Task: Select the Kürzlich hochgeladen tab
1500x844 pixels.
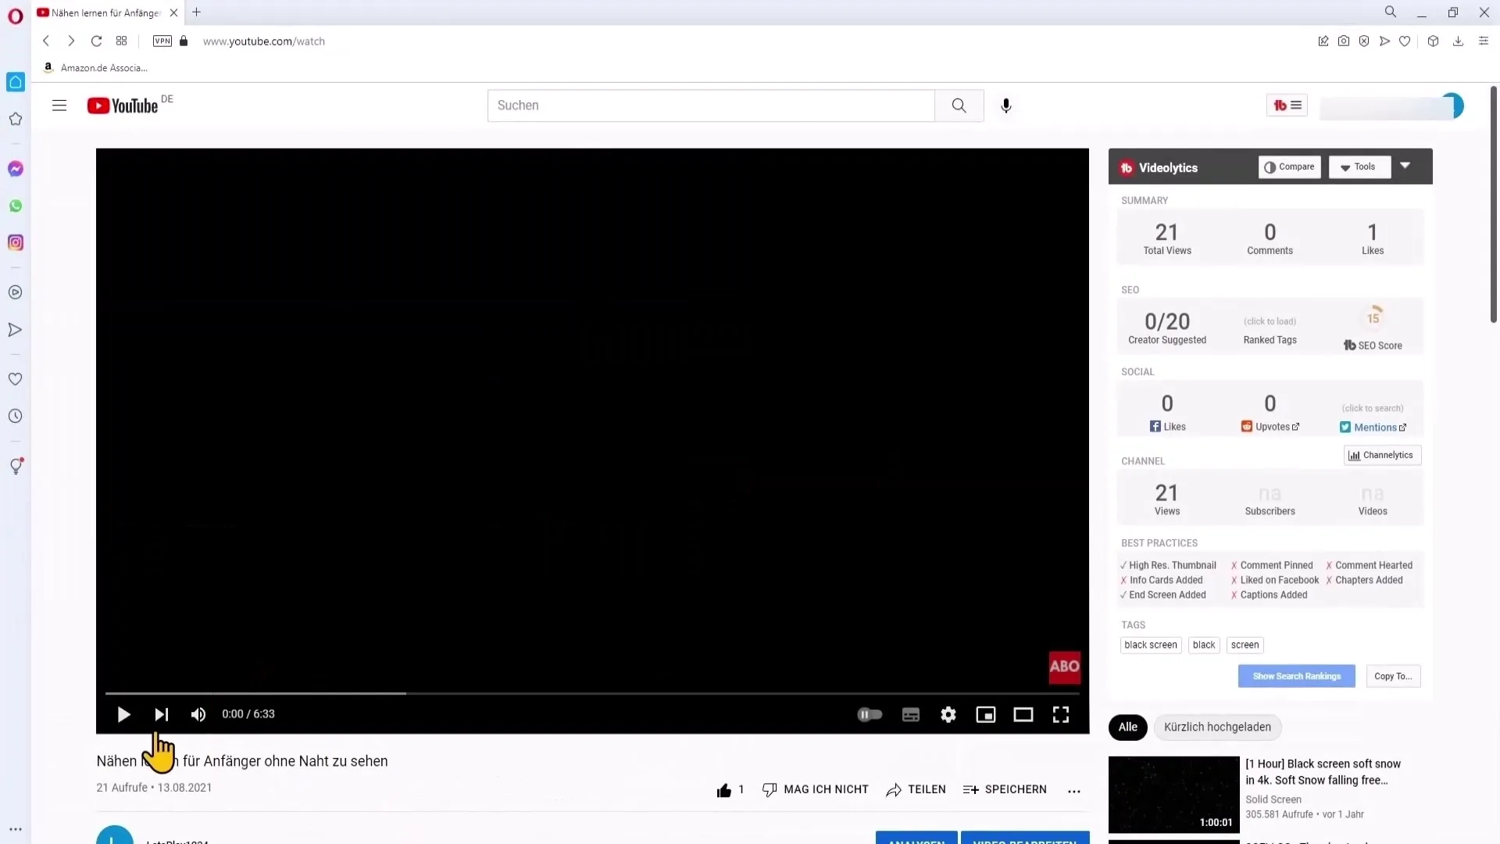Action: coord(1216,727)
